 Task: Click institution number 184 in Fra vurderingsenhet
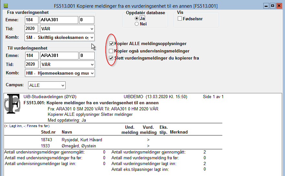coord(31,20)
